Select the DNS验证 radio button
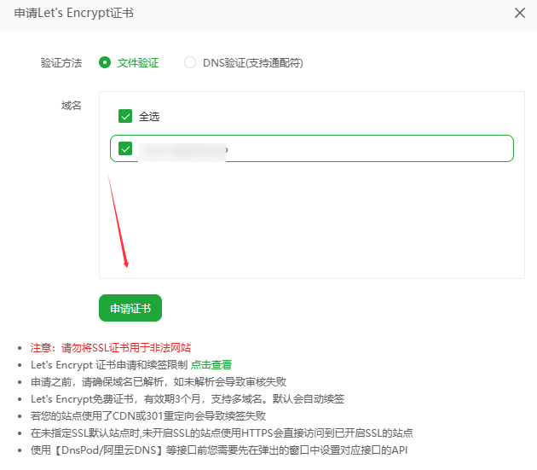This screenshot has width=537, height=470. pos(190,62)
